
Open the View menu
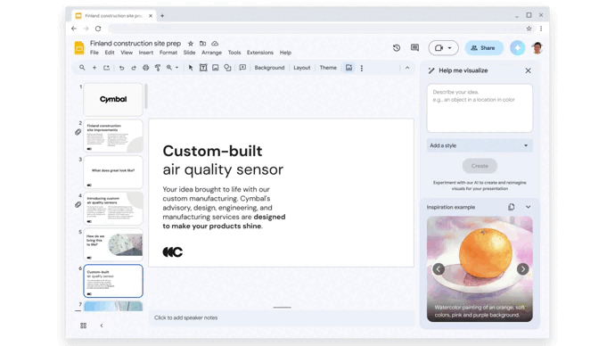[x=127, y=53]
